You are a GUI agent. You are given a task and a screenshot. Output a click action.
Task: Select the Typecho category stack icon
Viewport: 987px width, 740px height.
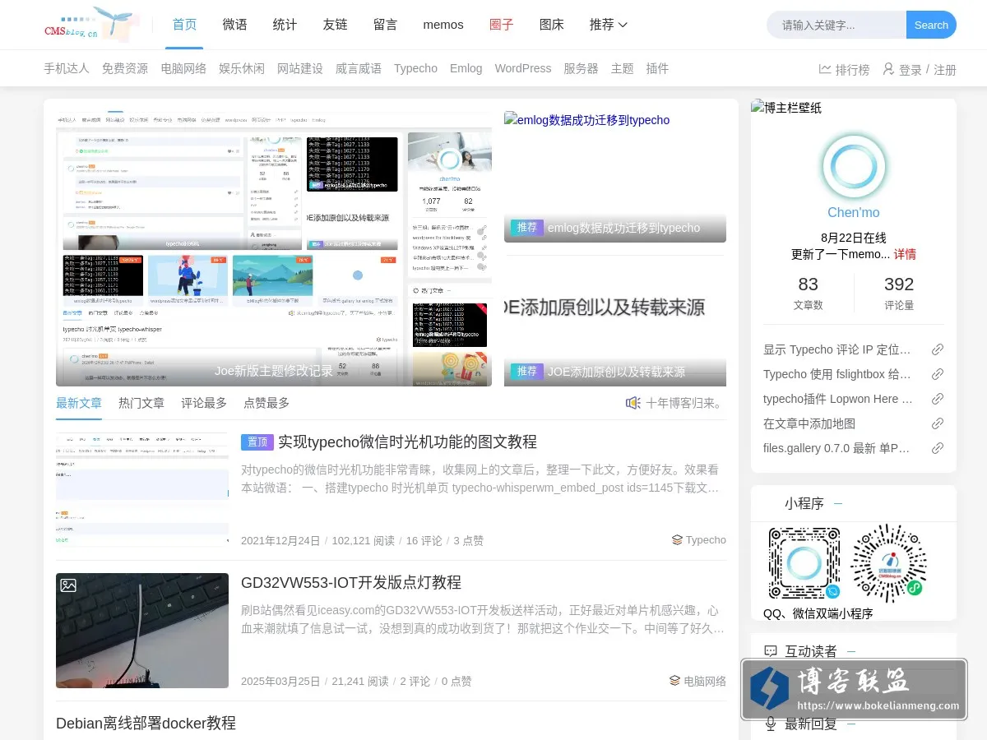point(677,540)
